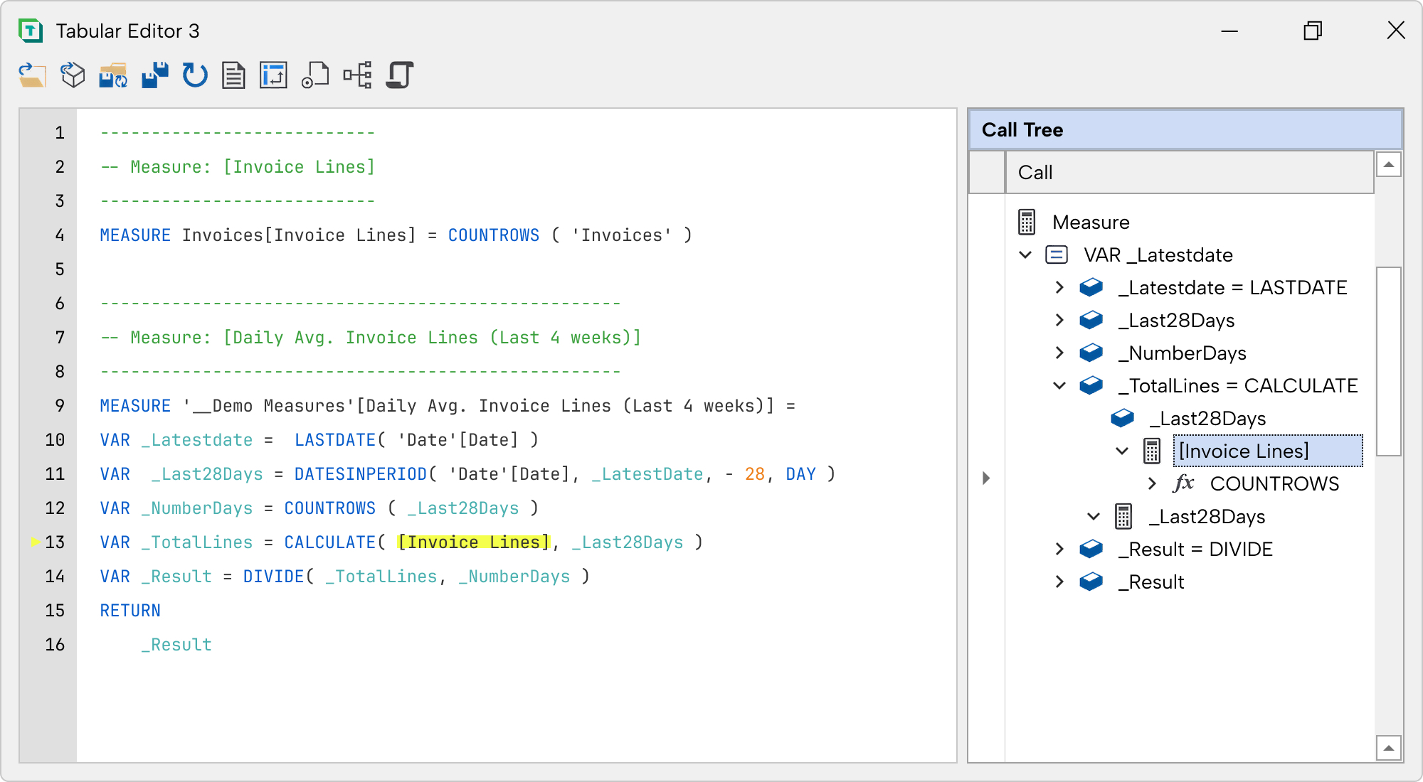Click the row indicator arrow in Call Tree
1423x782 pixels.
point(986,478)
